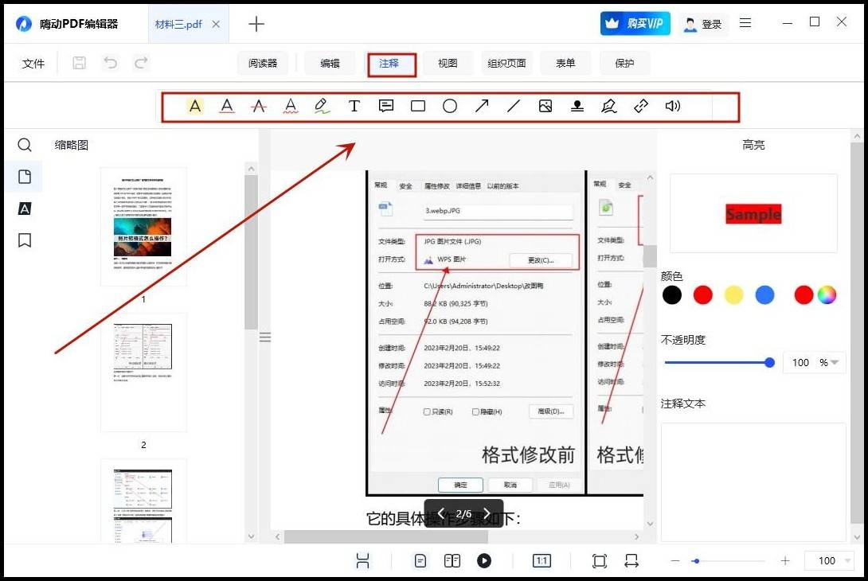The height and width of the screenshot is (581, 868).
Task: Click the undo arrow icon
Action: tap(111, 63)
